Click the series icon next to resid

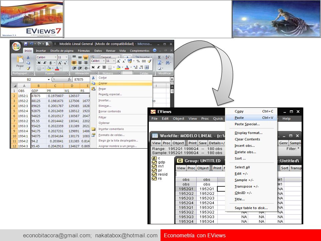point(154,174)
